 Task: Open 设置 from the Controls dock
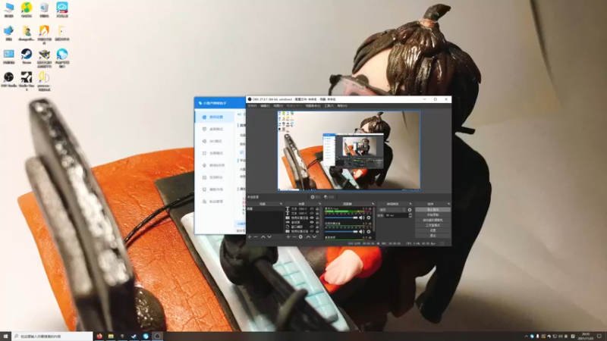click(432, 230)
